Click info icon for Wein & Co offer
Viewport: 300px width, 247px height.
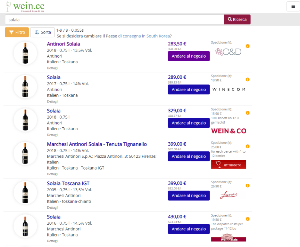247,113
